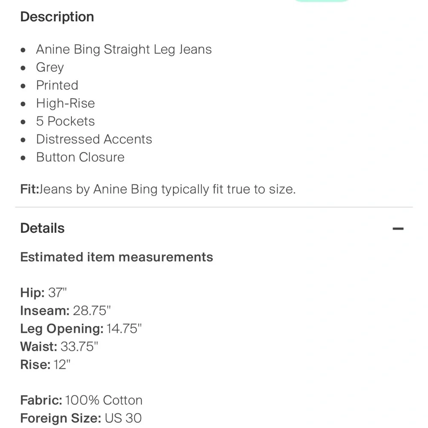The width and height of the screenshot is (428, 428).
Task: Click the Fit true to size sentence
Action: [158, 189]
